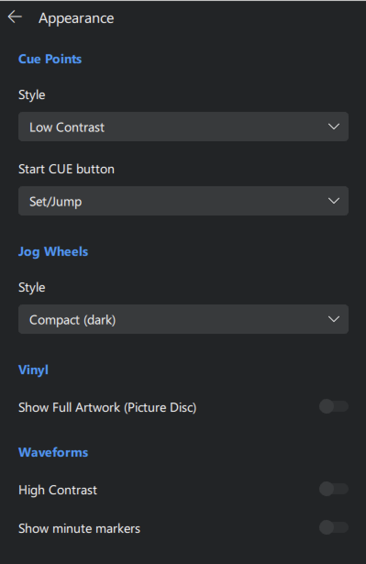
Task: Open the Low Contrast style selector
Action: (x=183, y=127)
